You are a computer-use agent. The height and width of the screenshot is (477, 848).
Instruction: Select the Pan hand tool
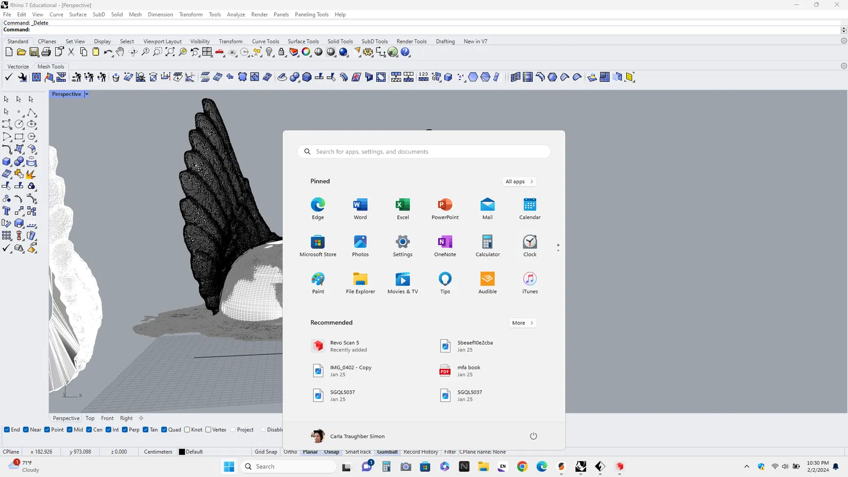(x=120, y=52)
